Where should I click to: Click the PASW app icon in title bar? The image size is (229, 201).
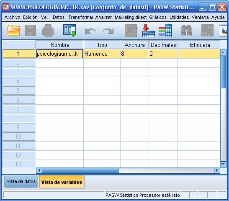click(x=6, y=7)
